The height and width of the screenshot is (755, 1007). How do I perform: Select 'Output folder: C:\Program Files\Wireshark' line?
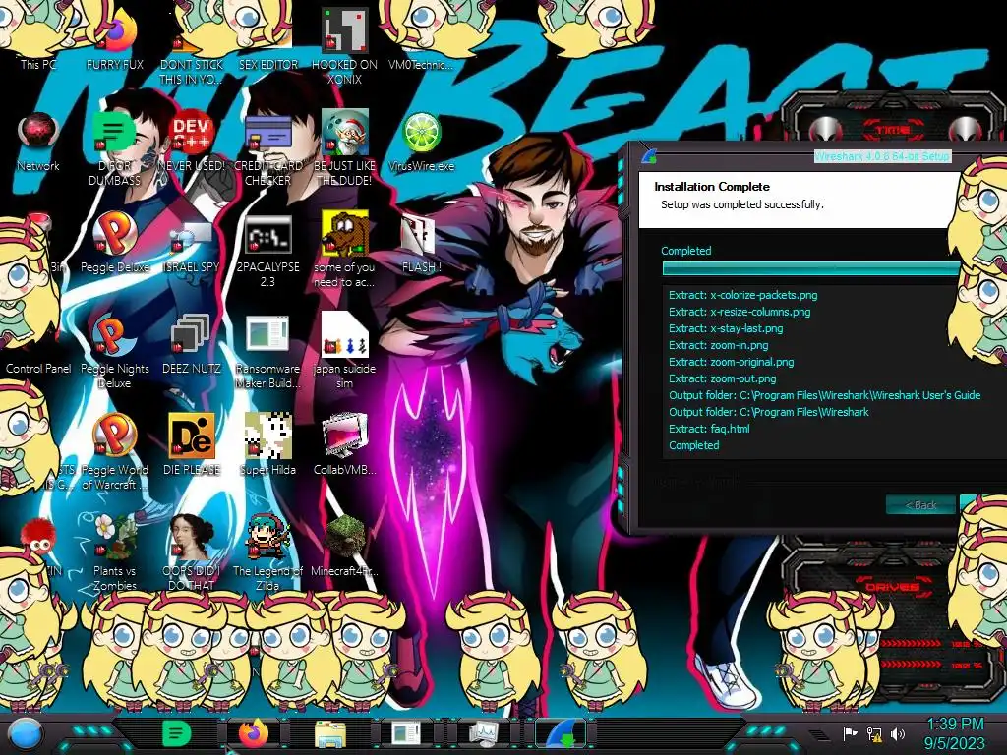[x=769, y=412]
